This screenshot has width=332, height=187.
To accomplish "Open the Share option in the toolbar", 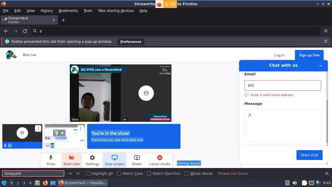I will [137, 160].
